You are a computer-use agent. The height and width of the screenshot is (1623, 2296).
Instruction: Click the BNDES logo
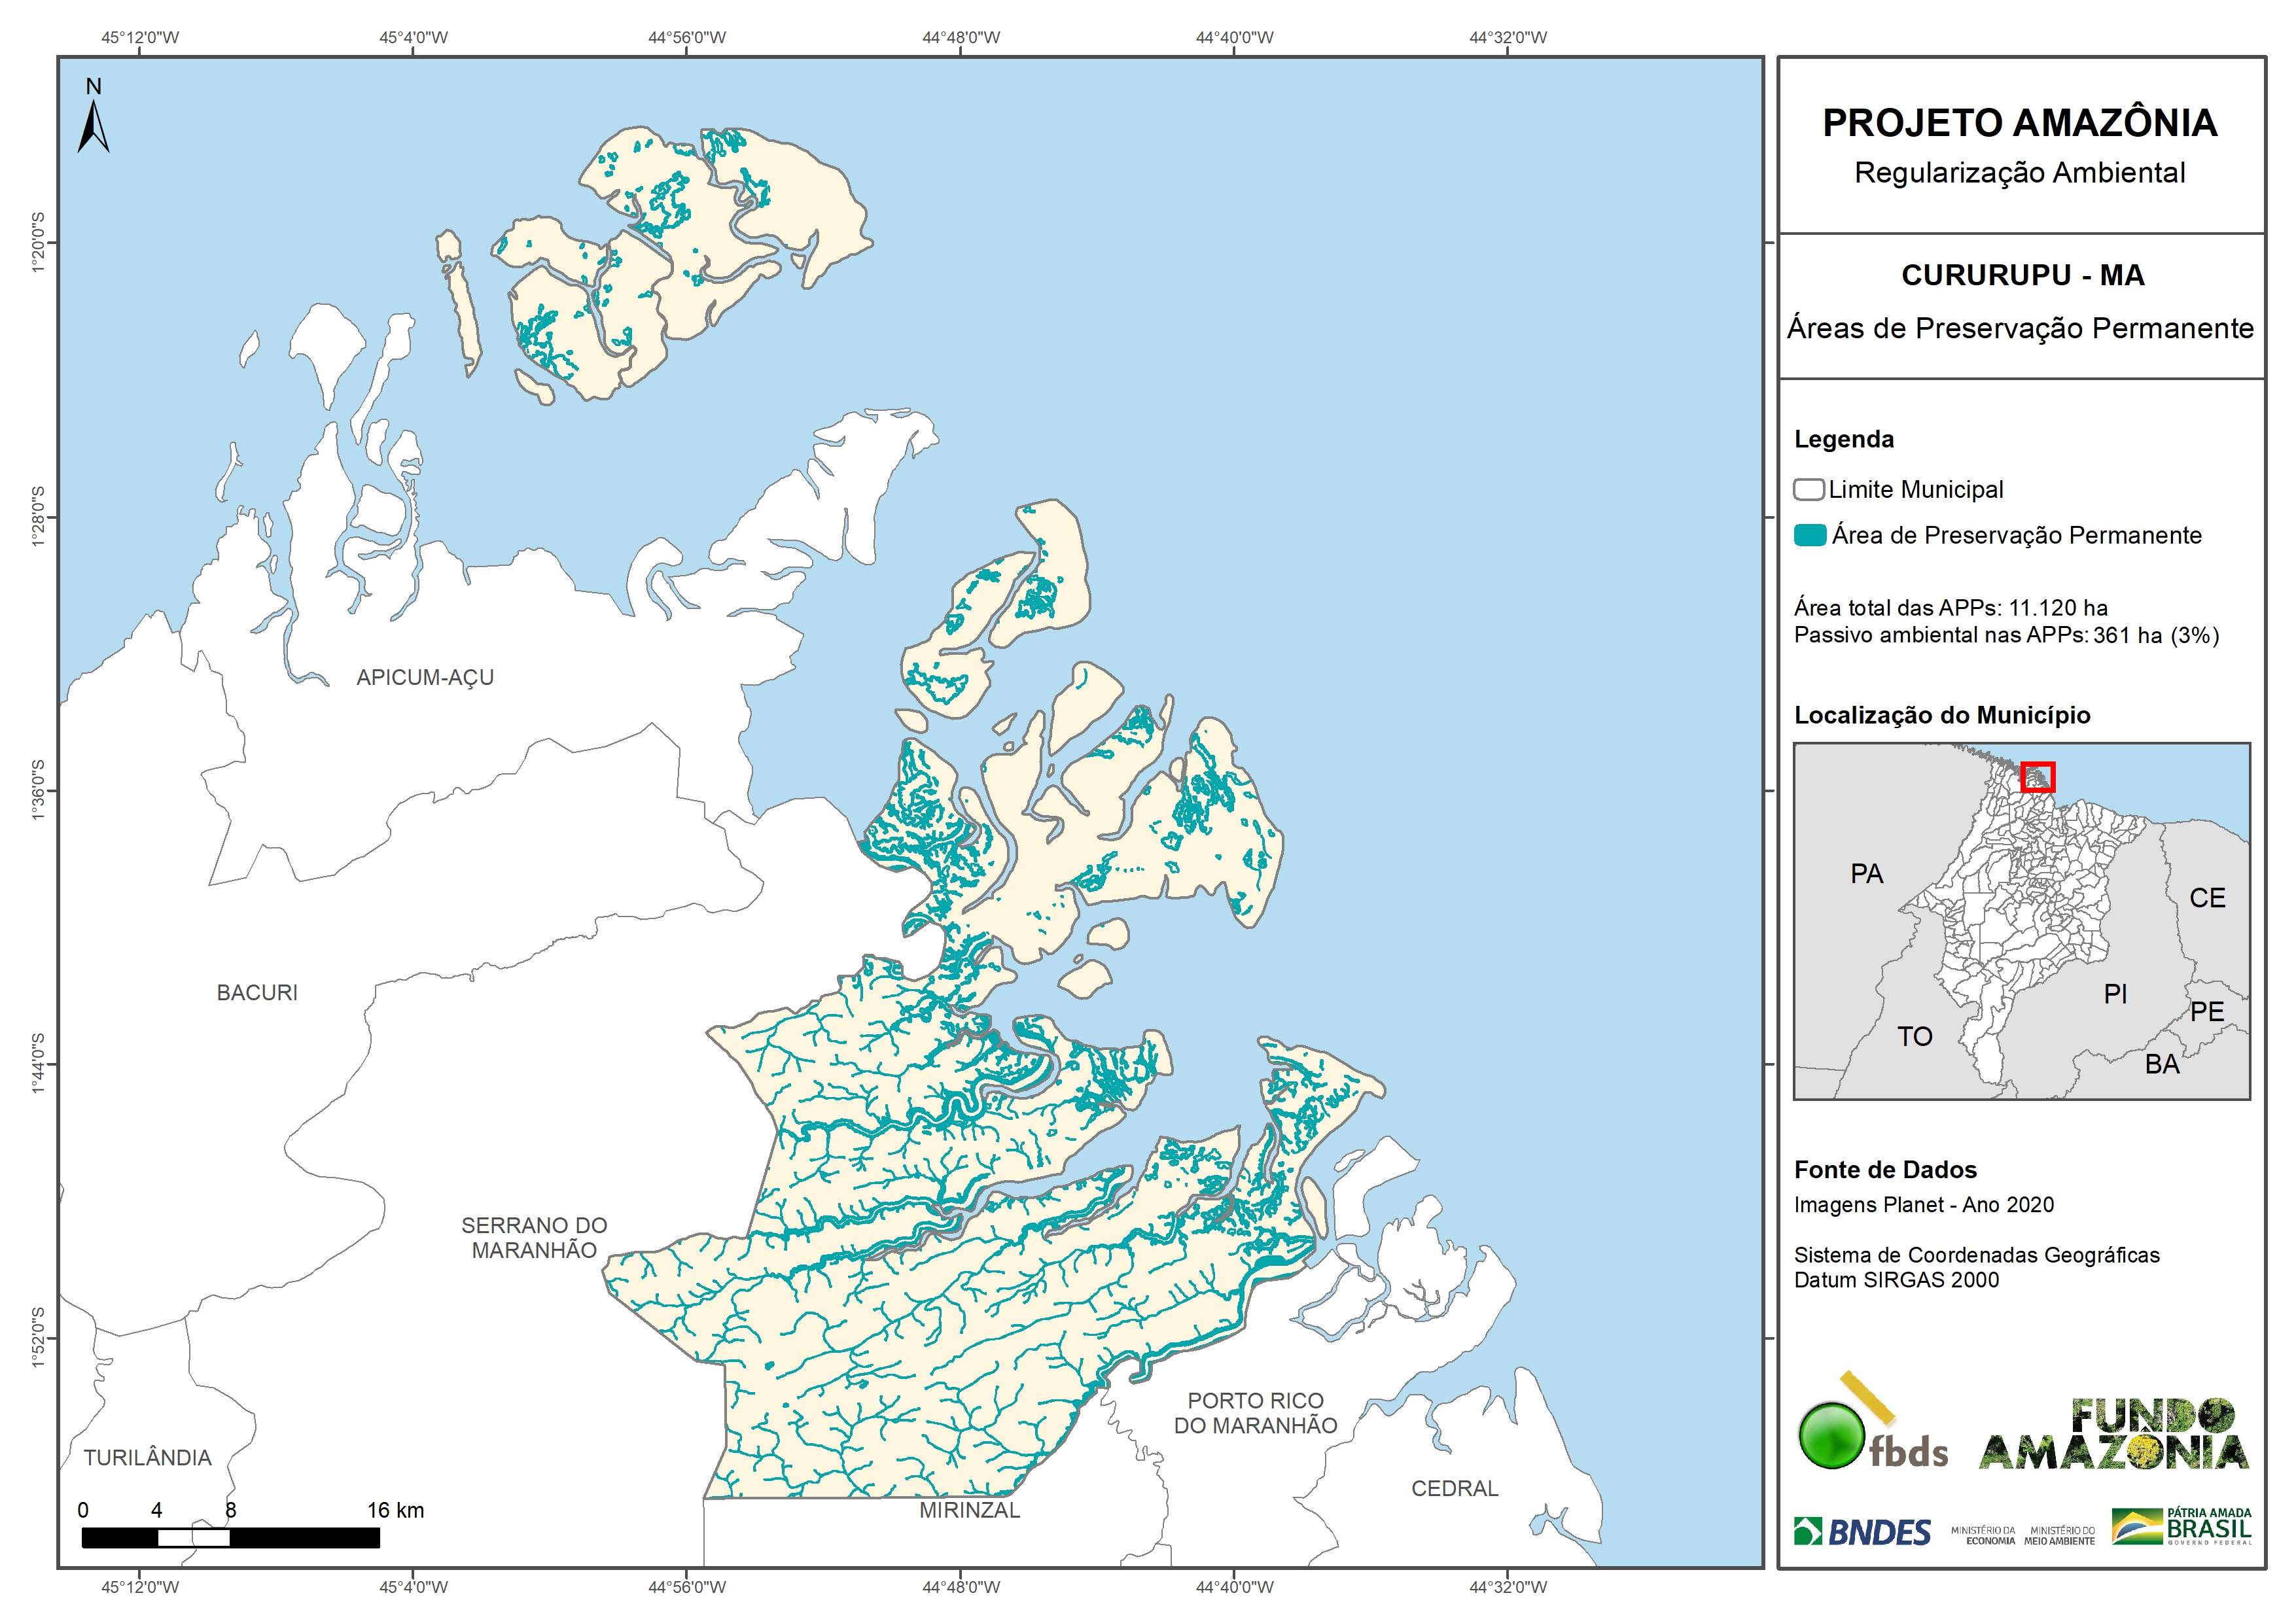point(1862,1532)
